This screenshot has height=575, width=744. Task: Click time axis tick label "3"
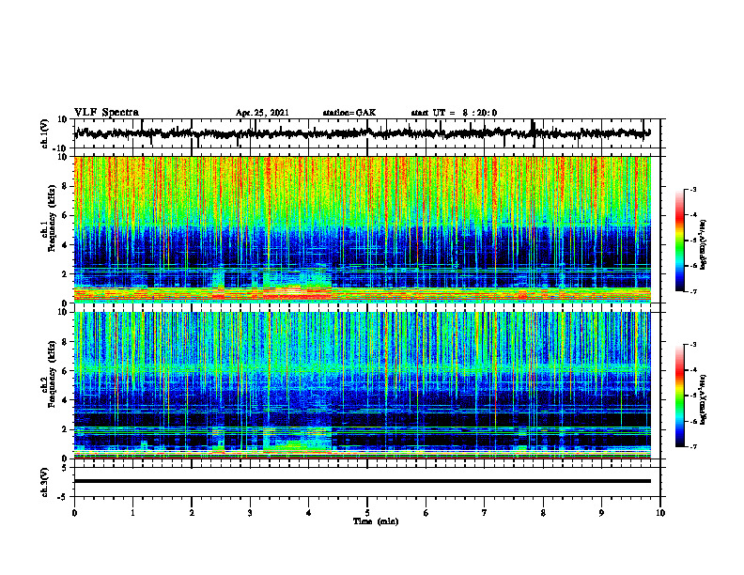[x=250, y=513]
